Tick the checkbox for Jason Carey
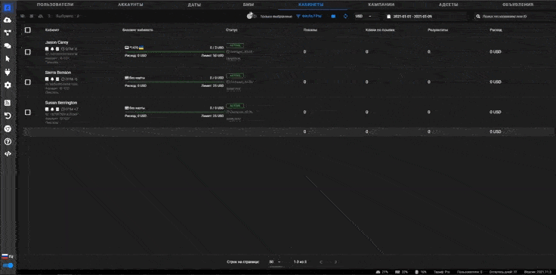Viewport: 556px width, 275px height. click(x=28, y=52)
